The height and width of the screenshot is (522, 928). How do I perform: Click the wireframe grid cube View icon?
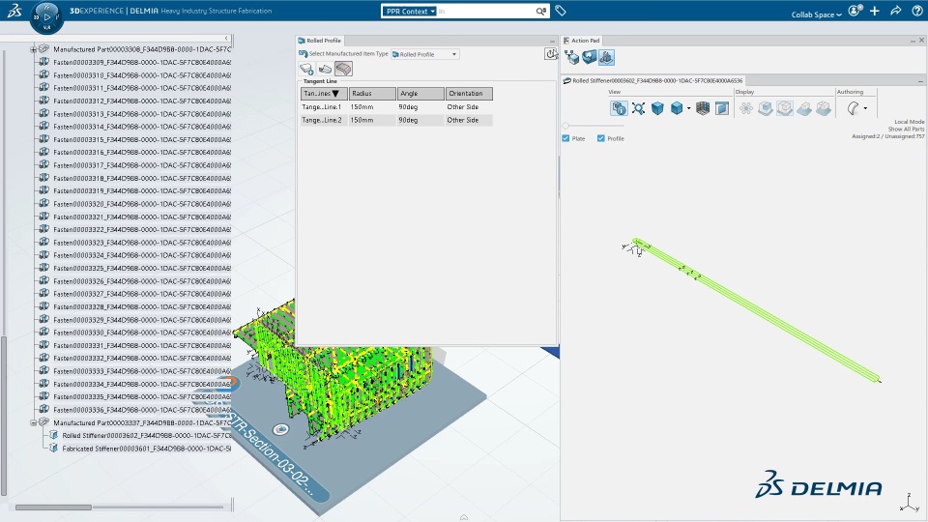[x=703, y=108]
